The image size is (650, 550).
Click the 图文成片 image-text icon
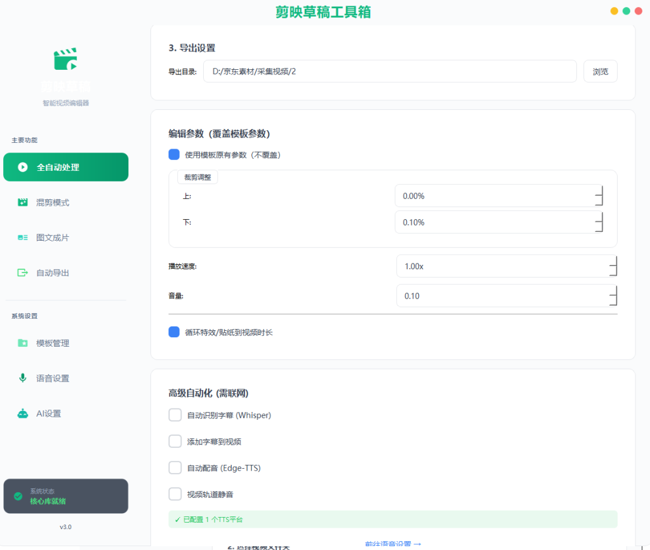(23, 238)
